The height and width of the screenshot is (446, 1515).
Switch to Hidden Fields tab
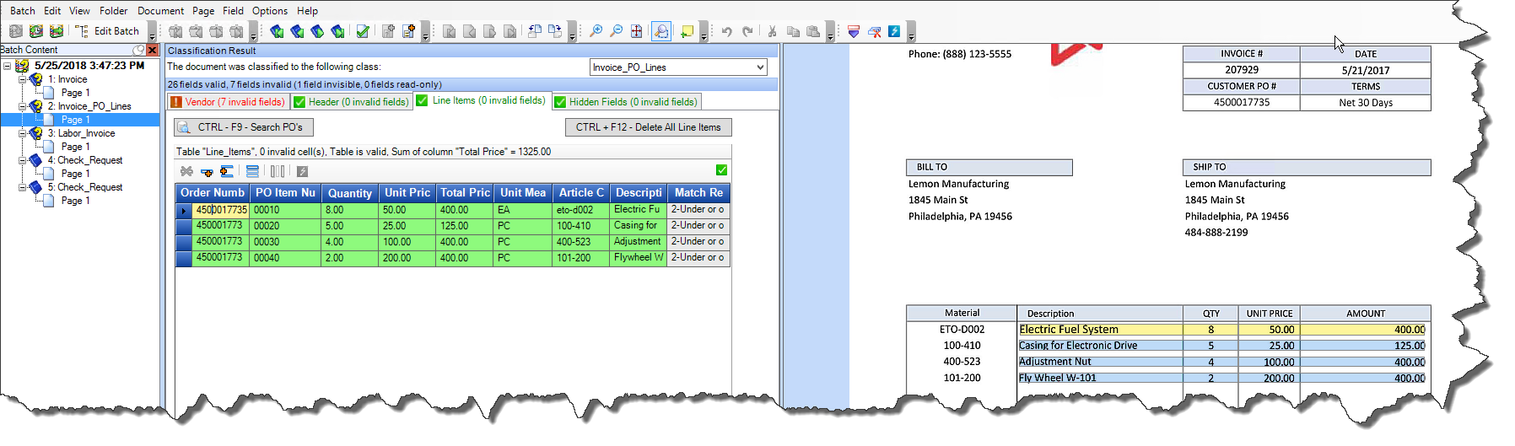627,102
